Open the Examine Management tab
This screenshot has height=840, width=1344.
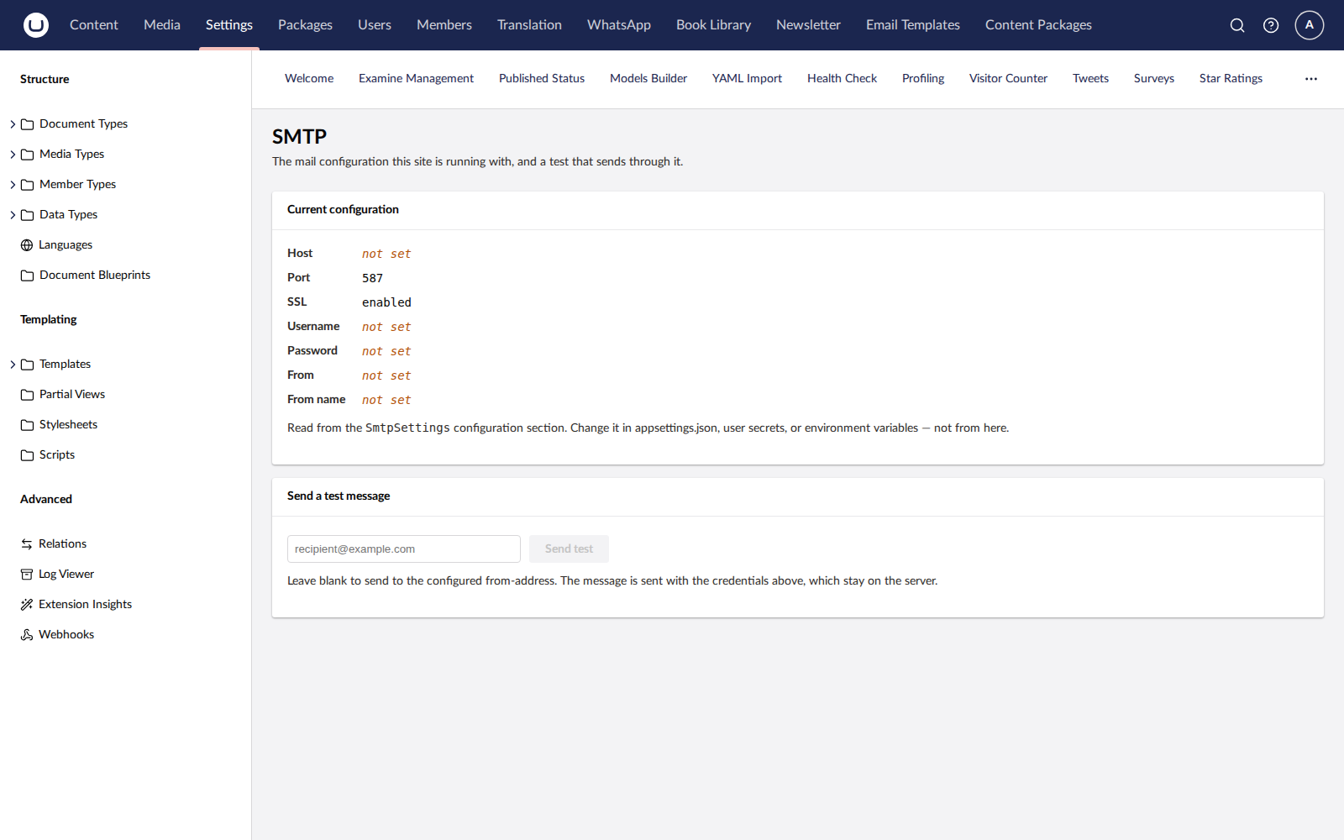click(x=416, y=79)
